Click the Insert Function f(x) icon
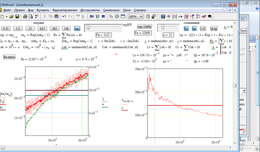260x152 pixels. point(92,16)
